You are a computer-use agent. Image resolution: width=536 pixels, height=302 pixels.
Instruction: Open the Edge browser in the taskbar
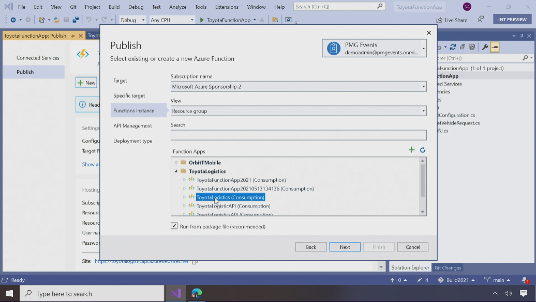tap(197, 293)
